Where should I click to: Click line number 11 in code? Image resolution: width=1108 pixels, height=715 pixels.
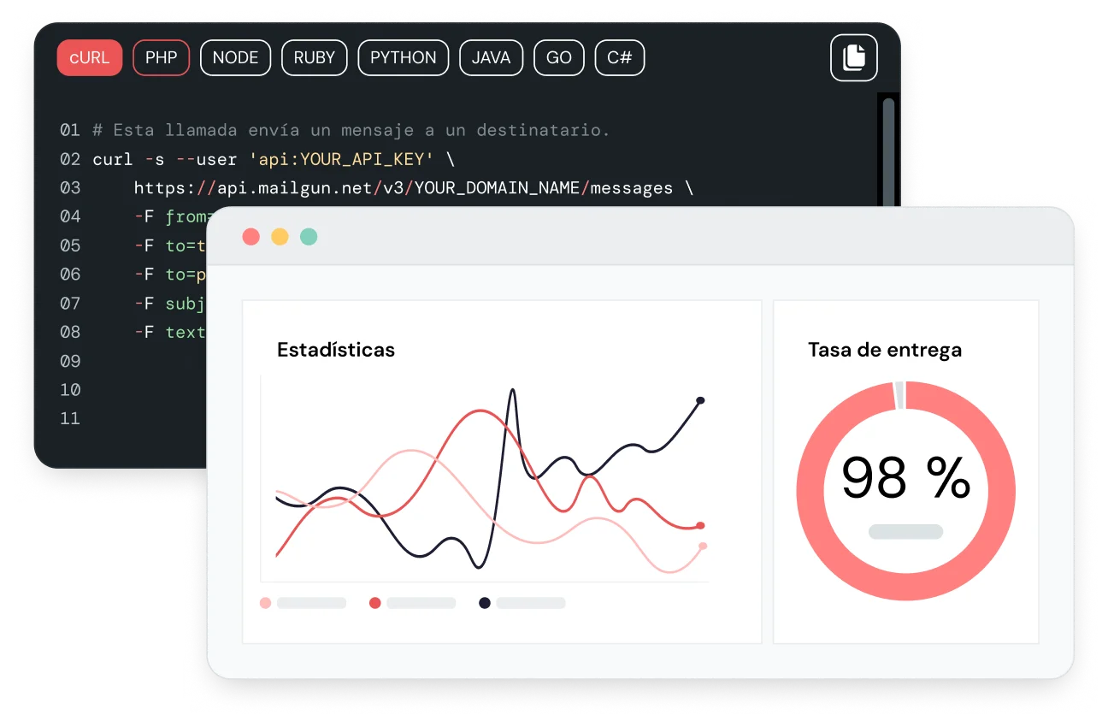pyautogui.click(x=70, y=418)
